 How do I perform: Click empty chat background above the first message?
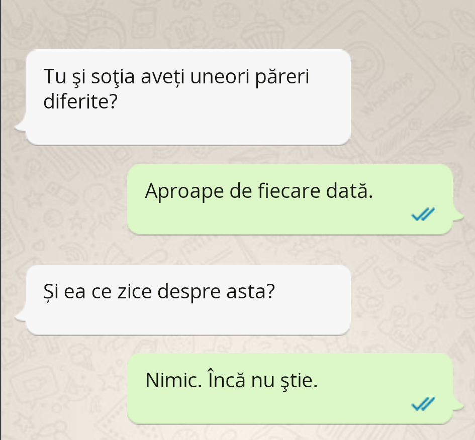(188, 24)
